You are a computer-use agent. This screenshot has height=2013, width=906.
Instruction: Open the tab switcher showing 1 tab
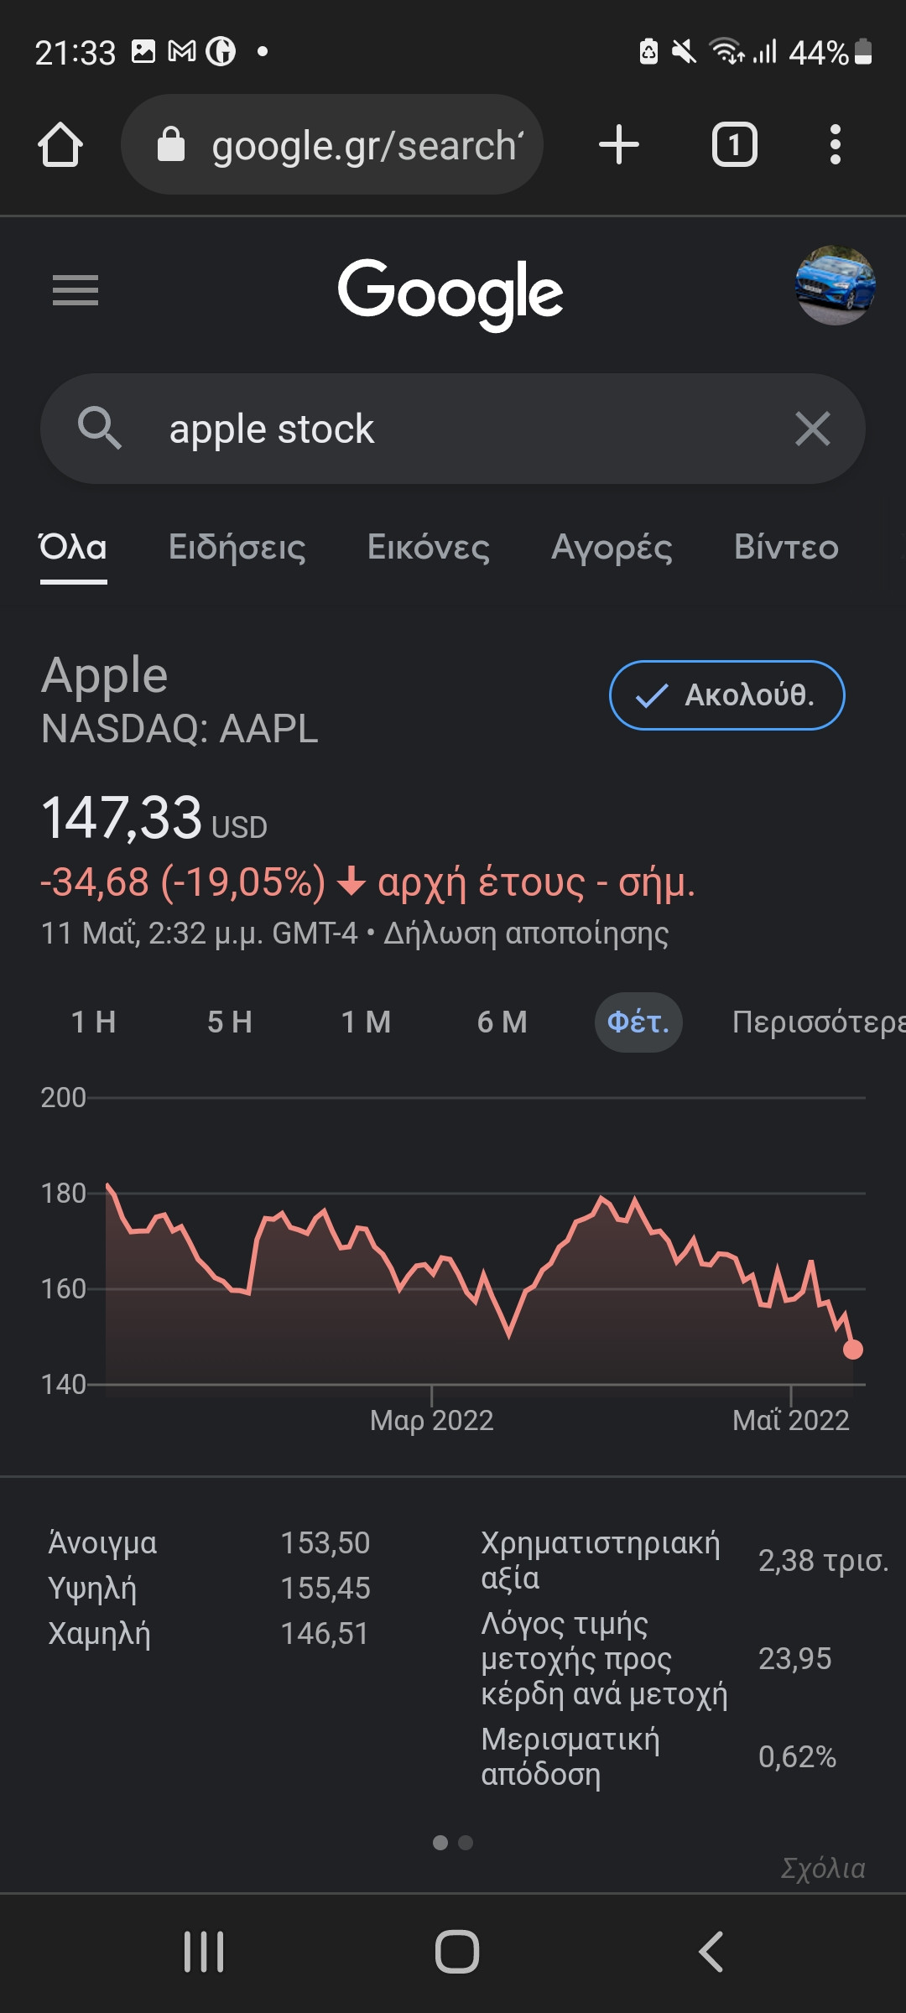[x=735, y=144]
